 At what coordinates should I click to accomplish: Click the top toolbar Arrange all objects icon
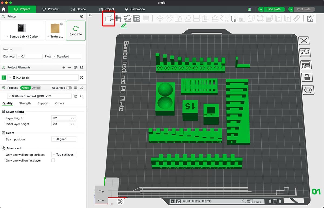point(137,18)
